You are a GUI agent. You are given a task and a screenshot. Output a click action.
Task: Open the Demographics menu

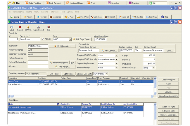(x=18, y=12)
